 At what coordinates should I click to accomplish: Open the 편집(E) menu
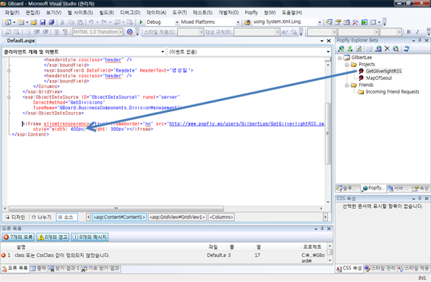coord(33,12)
